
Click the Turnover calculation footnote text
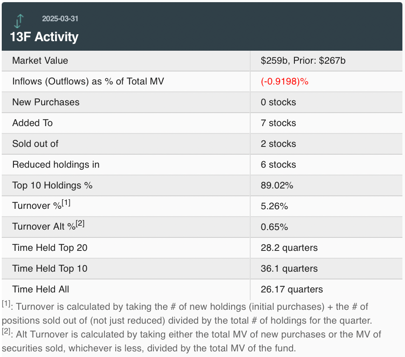pos(186,313)
